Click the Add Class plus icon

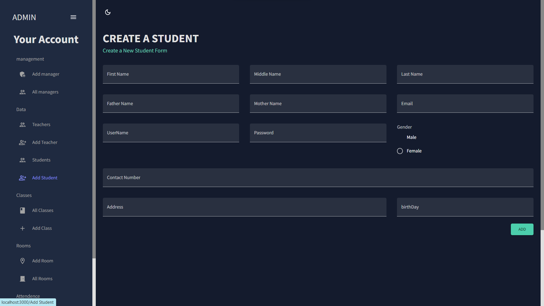pos(22,228)
